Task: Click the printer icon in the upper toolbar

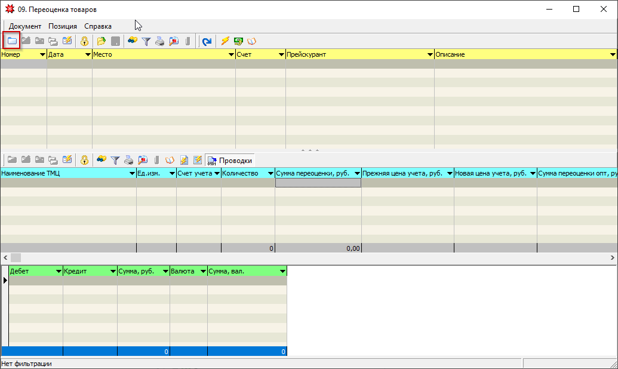Action: click(159, 41)
